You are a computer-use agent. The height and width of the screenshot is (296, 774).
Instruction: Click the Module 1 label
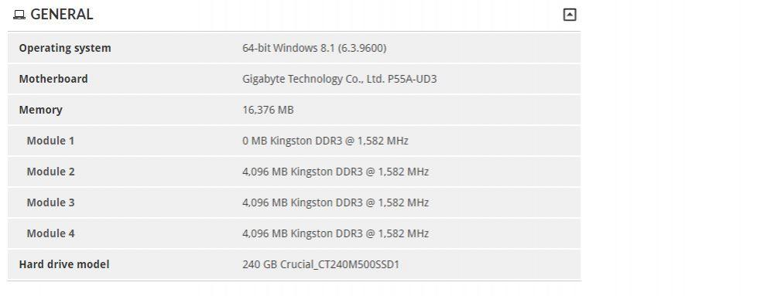click(50, 141)
